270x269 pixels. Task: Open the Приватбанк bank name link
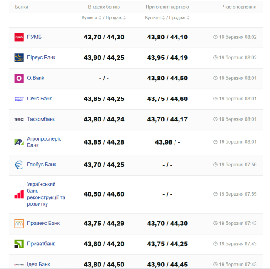pos(41,244)
